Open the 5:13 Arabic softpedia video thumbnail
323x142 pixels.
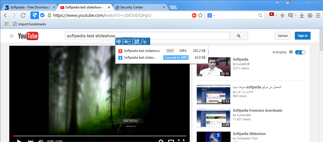(x=214, y=95)
